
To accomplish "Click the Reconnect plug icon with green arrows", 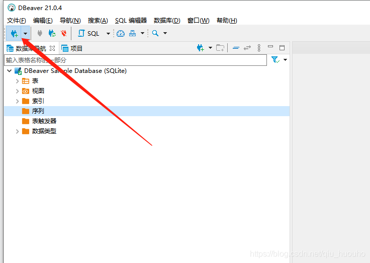I will pyautogui.click(x=52, y=33).
